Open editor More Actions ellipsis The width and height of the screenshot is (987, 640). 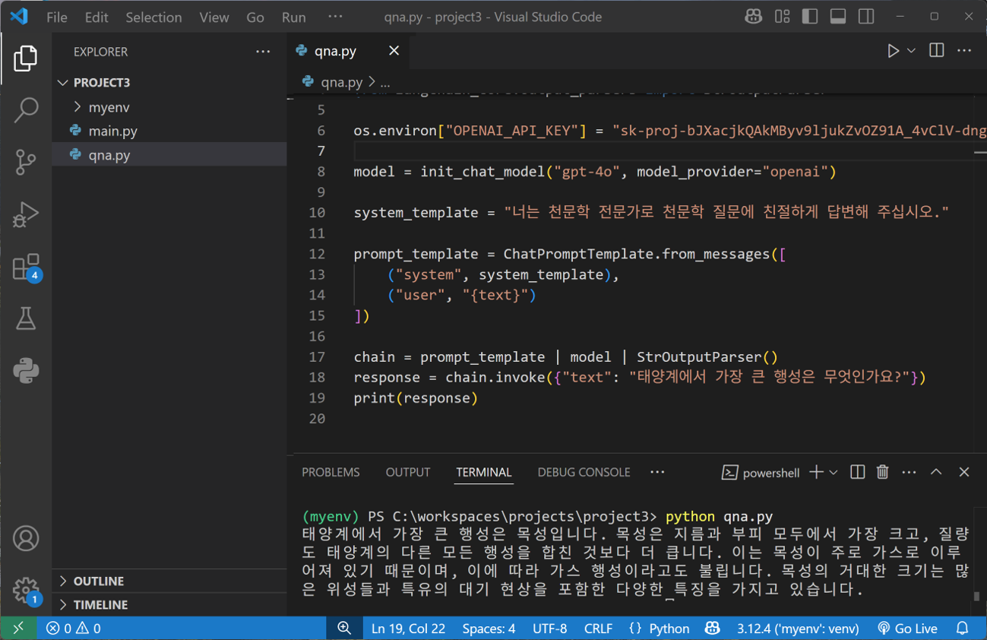[964, 51]
